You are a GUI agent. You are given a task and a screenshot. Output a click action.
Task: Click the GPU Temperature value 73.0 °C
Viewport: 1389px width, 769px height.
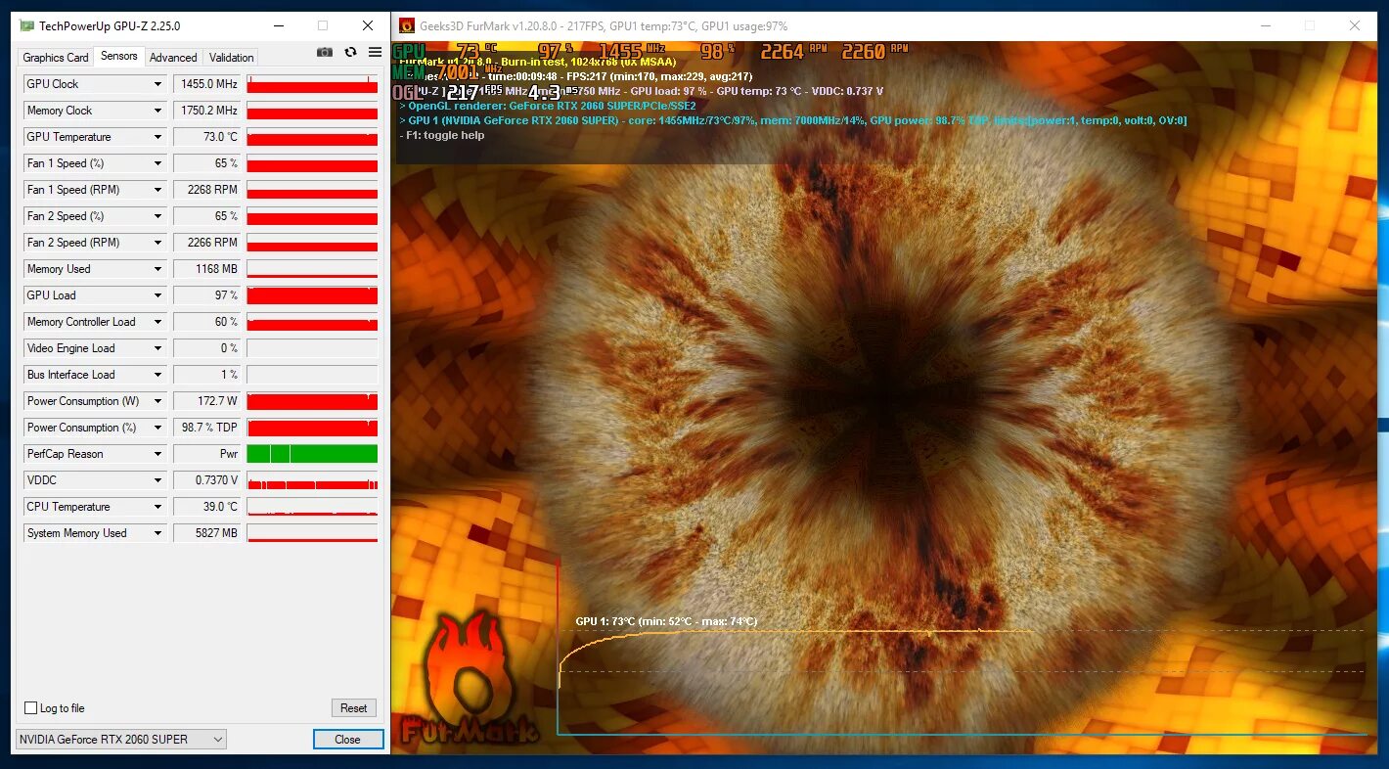(207, 137)
